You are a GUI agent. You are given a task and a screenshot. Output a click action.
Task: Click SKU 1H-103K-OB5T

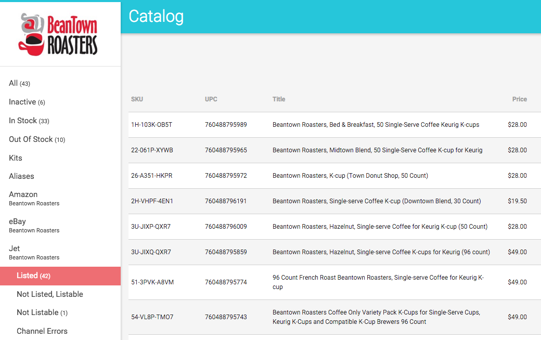tap(151, 125)
